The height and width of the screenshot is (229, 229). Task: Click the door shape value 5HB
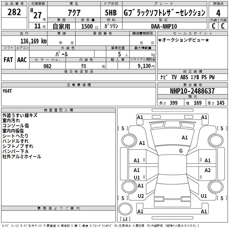click(111, 13)
